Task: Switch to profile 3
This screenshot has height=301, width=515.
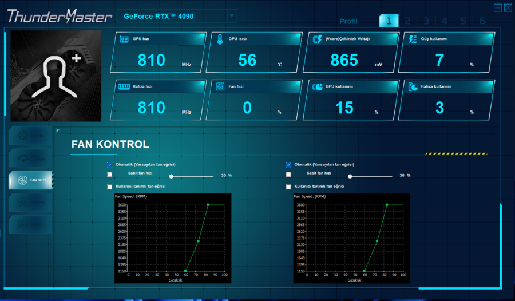Action: pyautogui.click(x=426, y=21)
